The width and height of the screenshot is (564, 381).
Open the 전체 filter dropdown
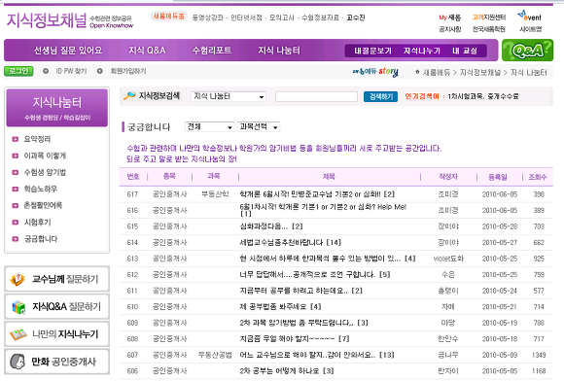[209, 127]
